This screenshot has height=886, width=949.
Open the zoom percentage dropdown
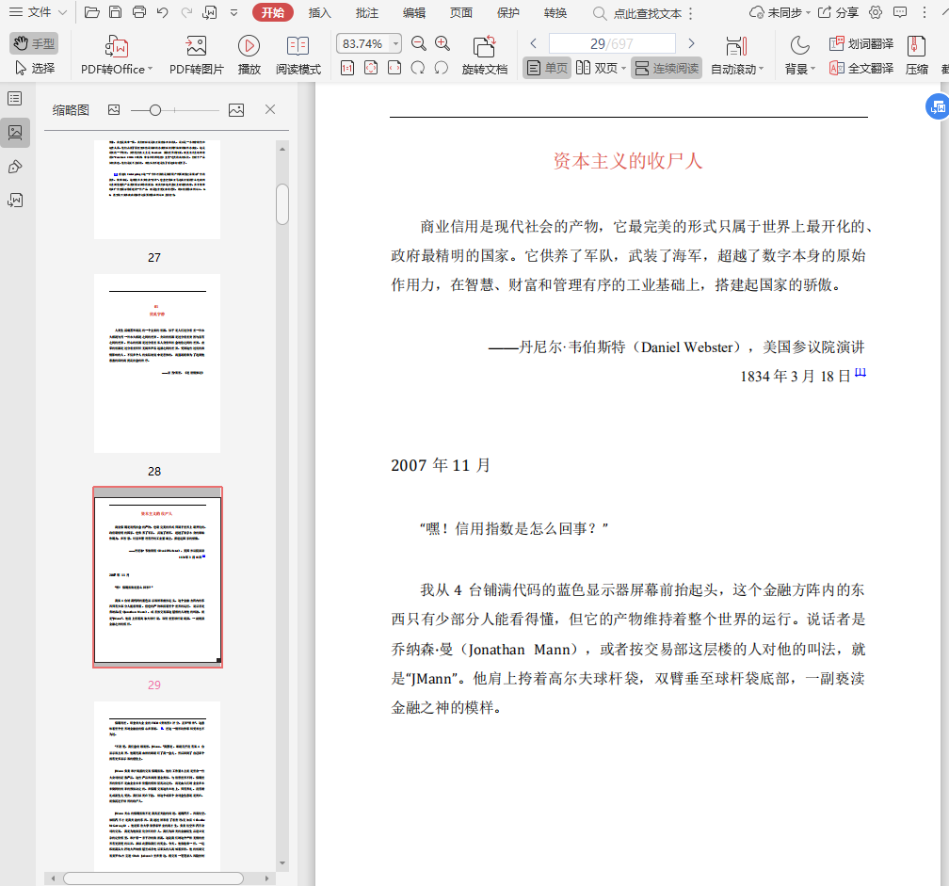tap(395, 43)
